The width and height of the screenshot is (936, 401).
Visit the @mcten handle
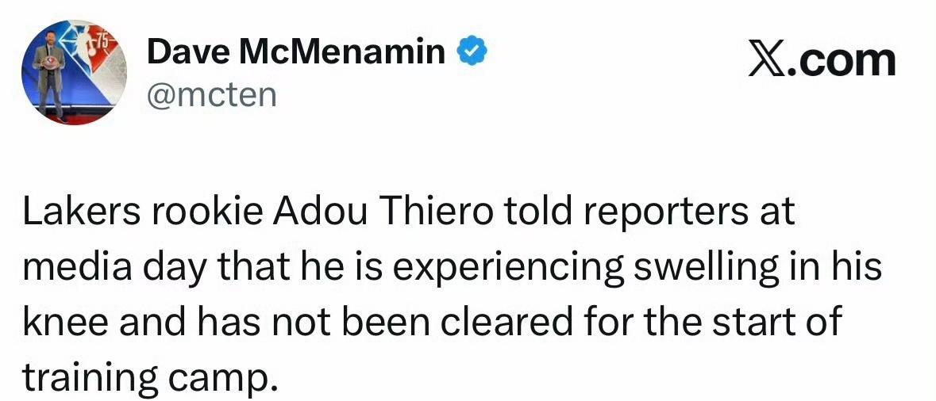tap(212, 95)
